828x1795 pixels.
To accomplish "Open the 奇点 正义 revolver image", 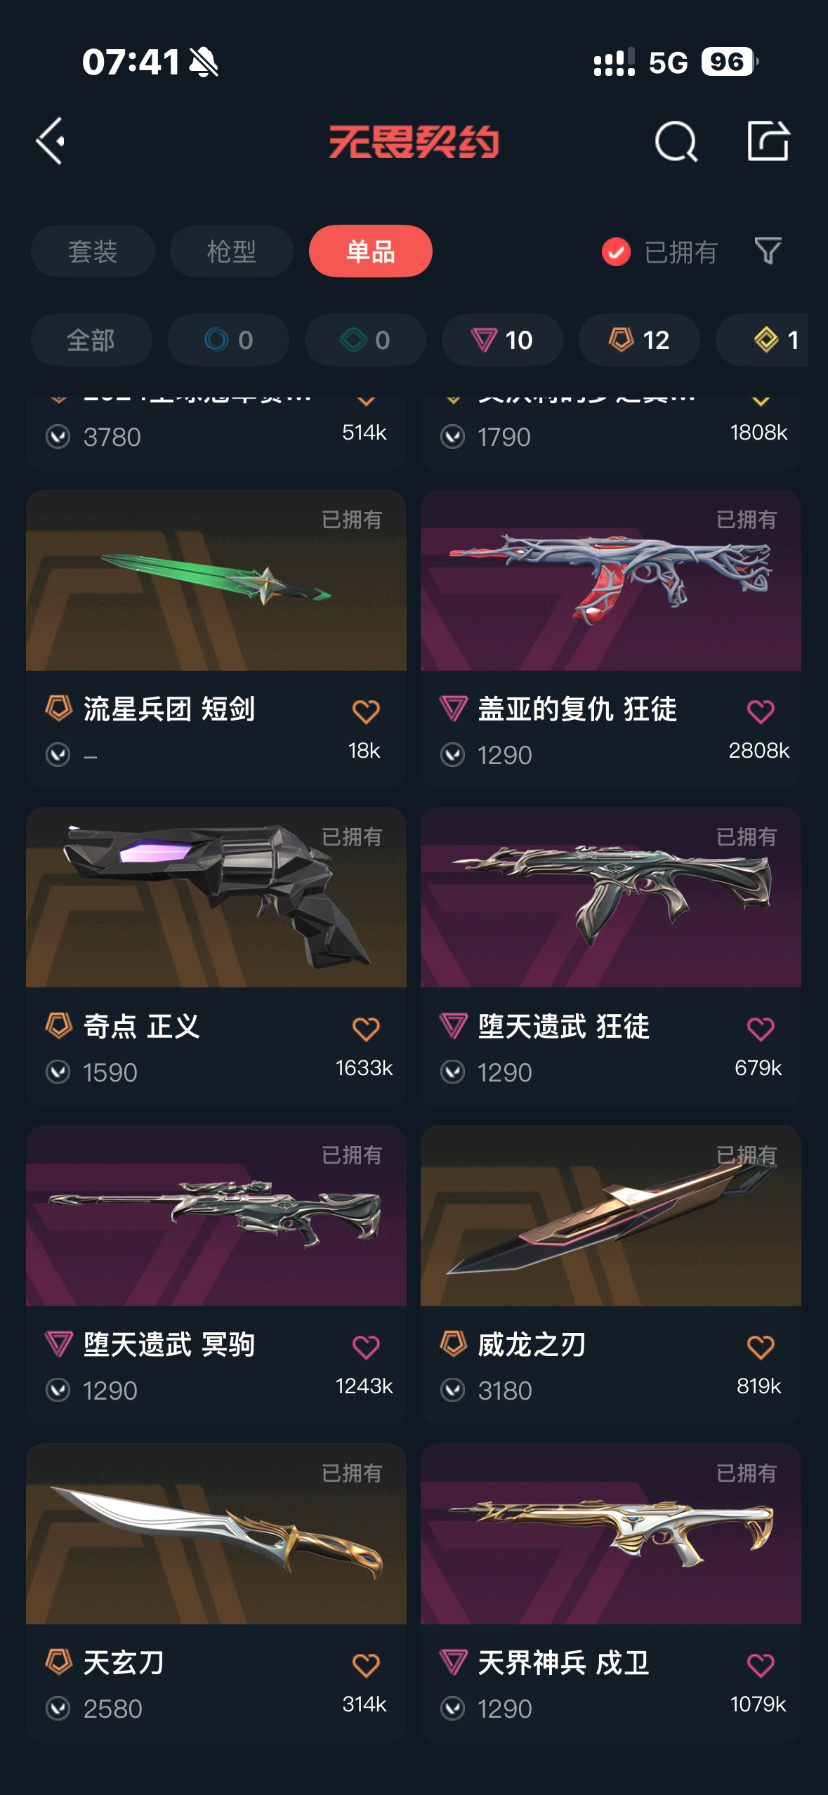I will tap(216, 897).
